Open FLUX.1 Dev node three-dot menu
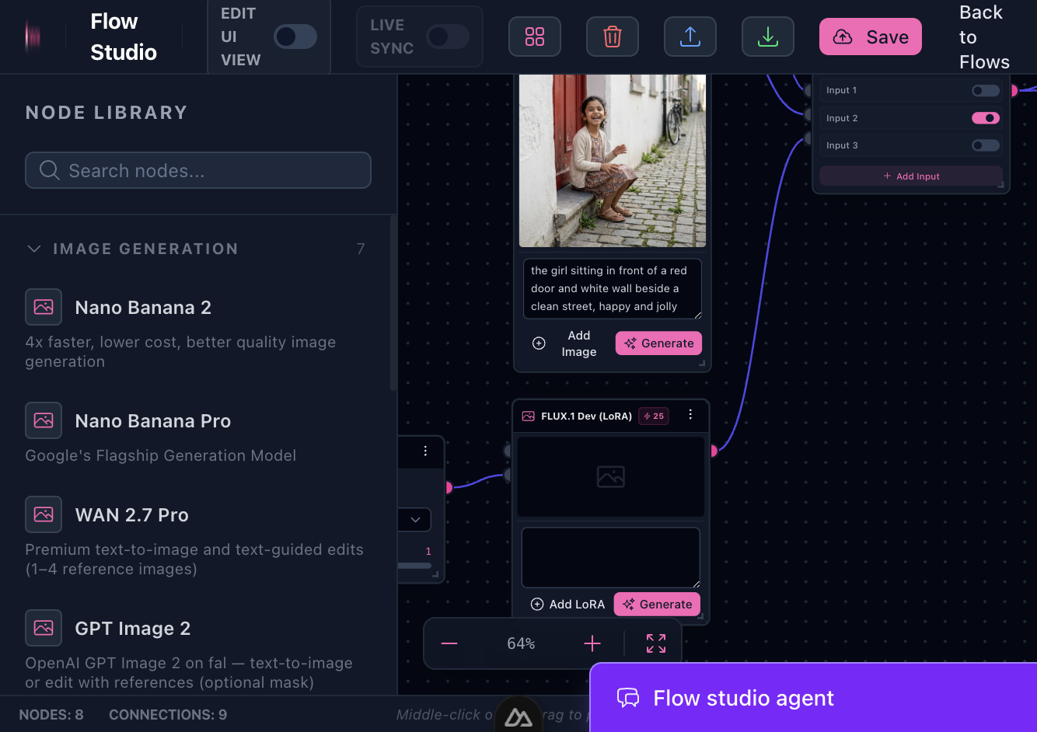The width and height of the screenshot is (1037, 732). (x=690, y=415)
